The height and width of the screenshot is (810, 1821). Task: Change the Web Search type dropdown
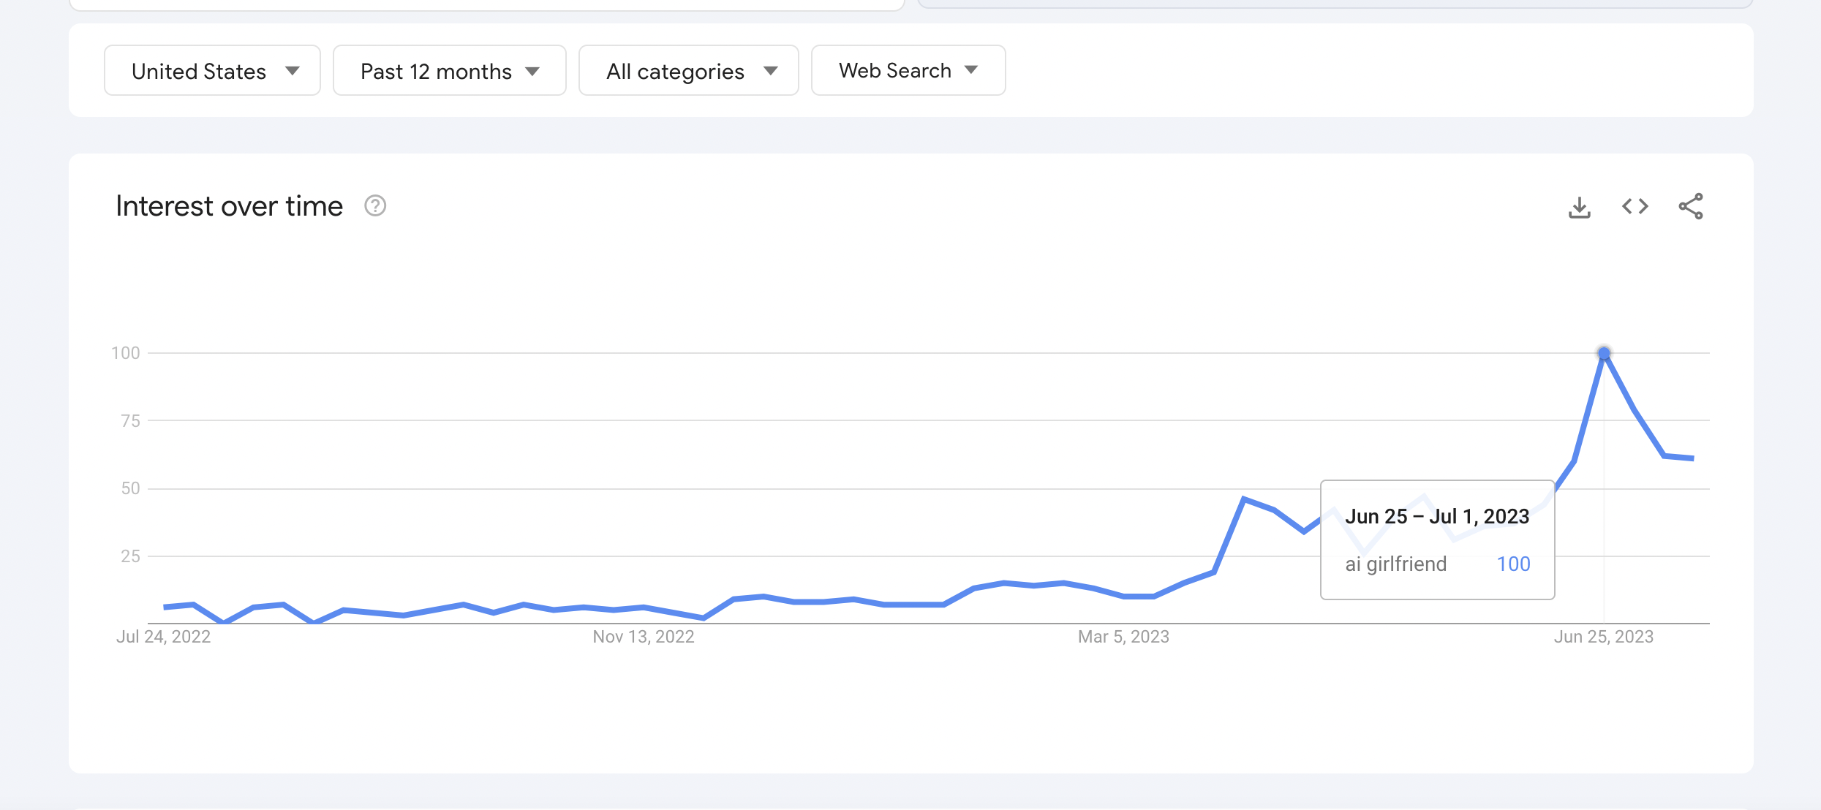908,71
